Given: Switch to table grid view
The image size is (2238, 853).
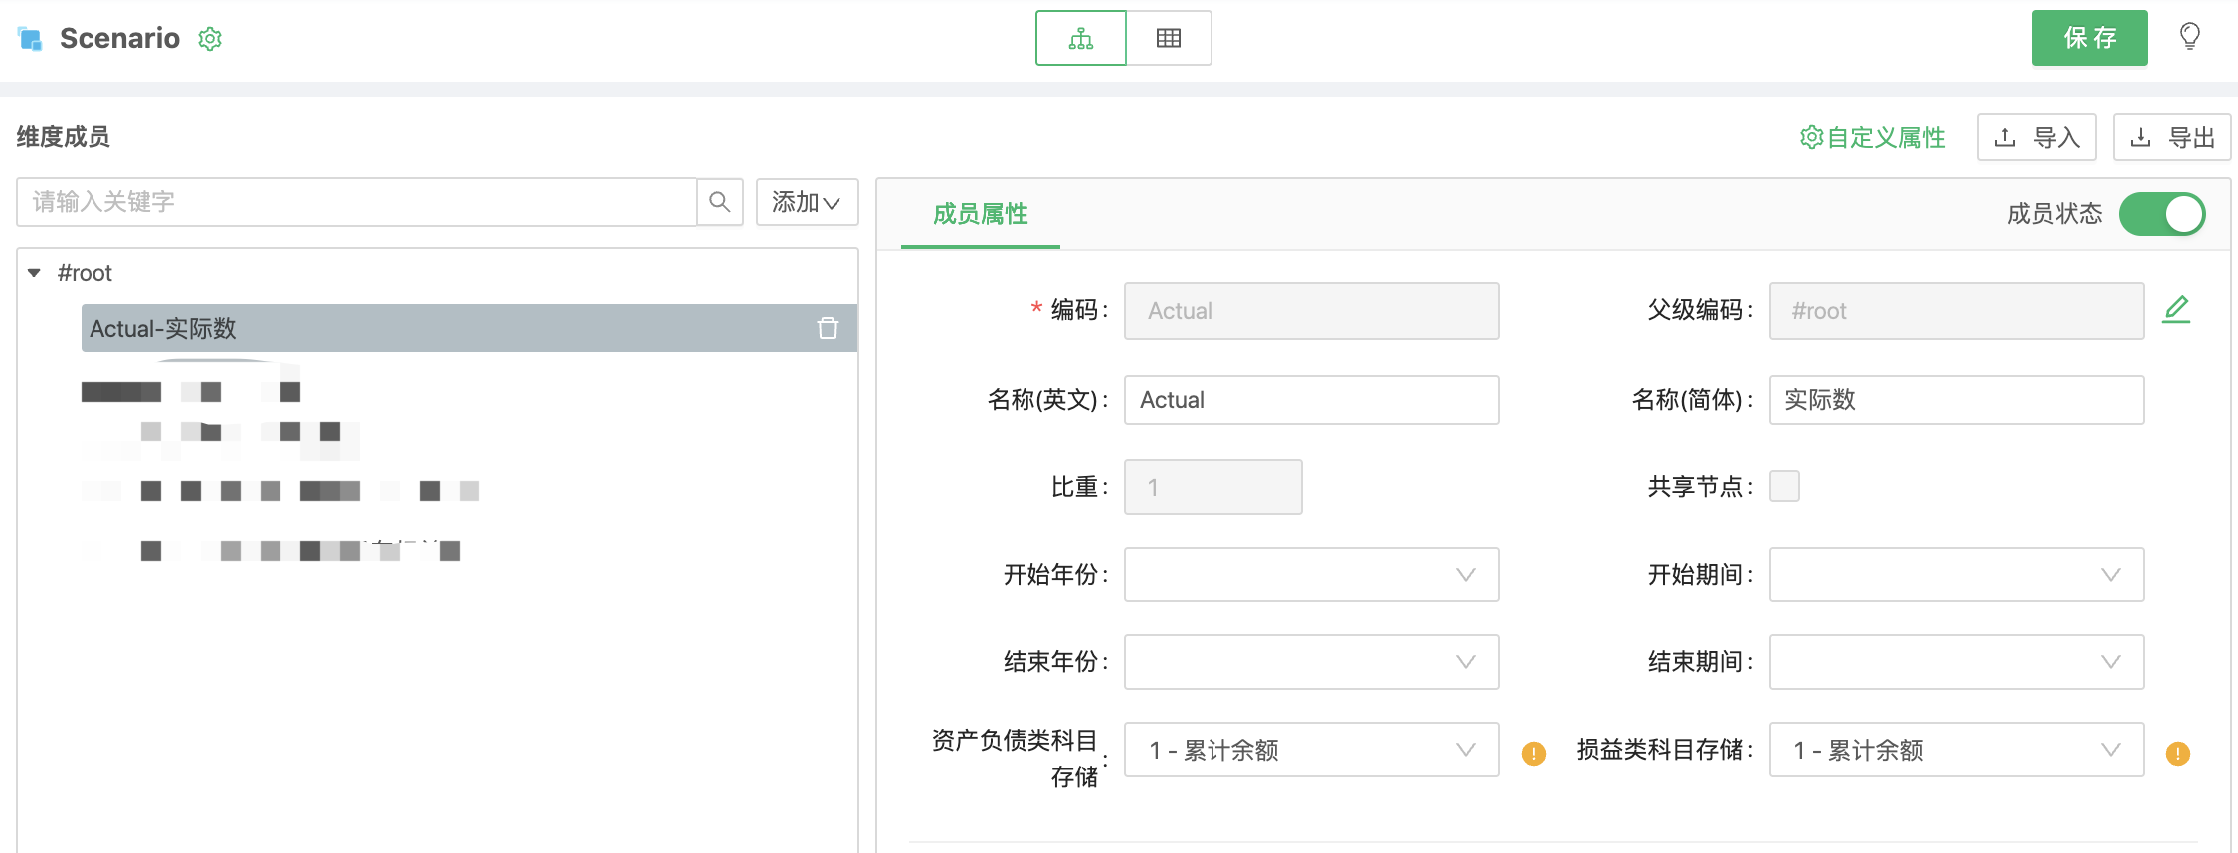Looking at the screenshot, I should 1169,39.
